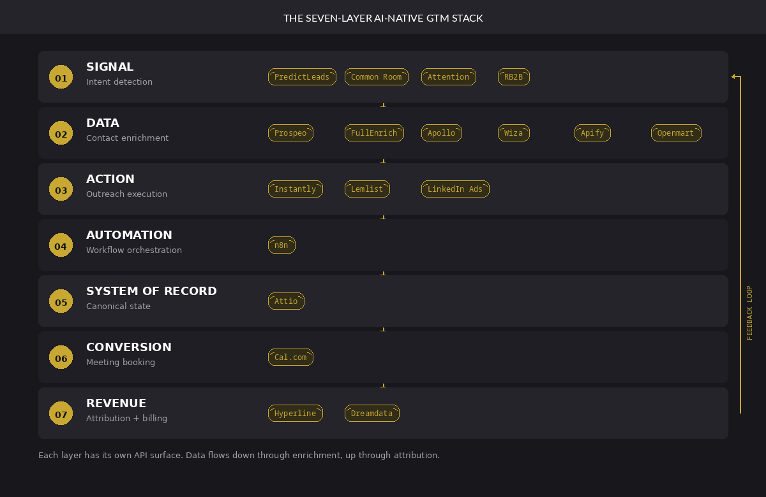This screenshot has width=766, height=497.
Task: Click the footer note about API surfaces
Action: click(239, 456)
